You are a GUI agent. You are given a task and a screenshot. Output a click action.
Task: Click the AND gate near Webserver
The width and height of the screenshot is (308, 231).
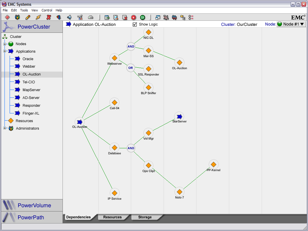point(131,47)
